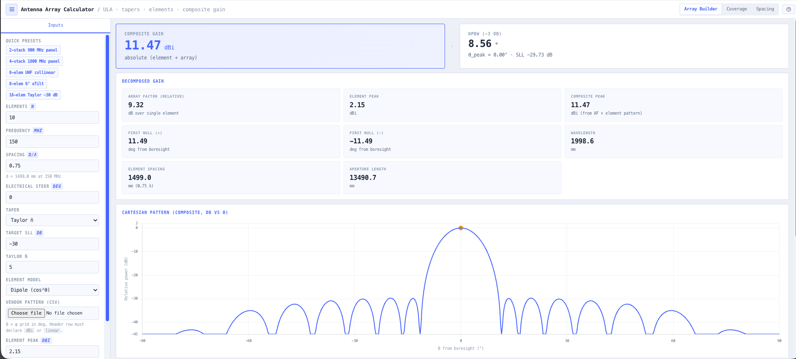Switch to Array Builder tab

pyautogui.click(x=701, y=9)
